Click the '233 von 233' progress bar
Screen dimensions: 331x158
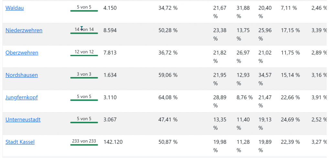[x=84, y=142]
